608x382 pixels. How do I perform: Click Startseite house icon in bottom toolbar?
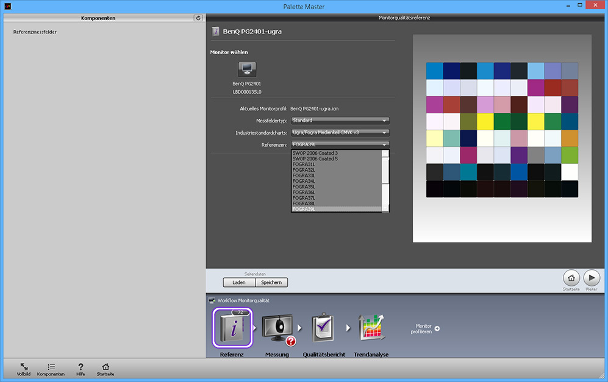click(106, 369)
